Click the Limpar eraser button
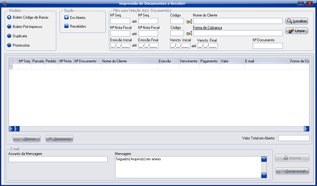This screenshot has height=186, width=317. [x=296, y=31]
